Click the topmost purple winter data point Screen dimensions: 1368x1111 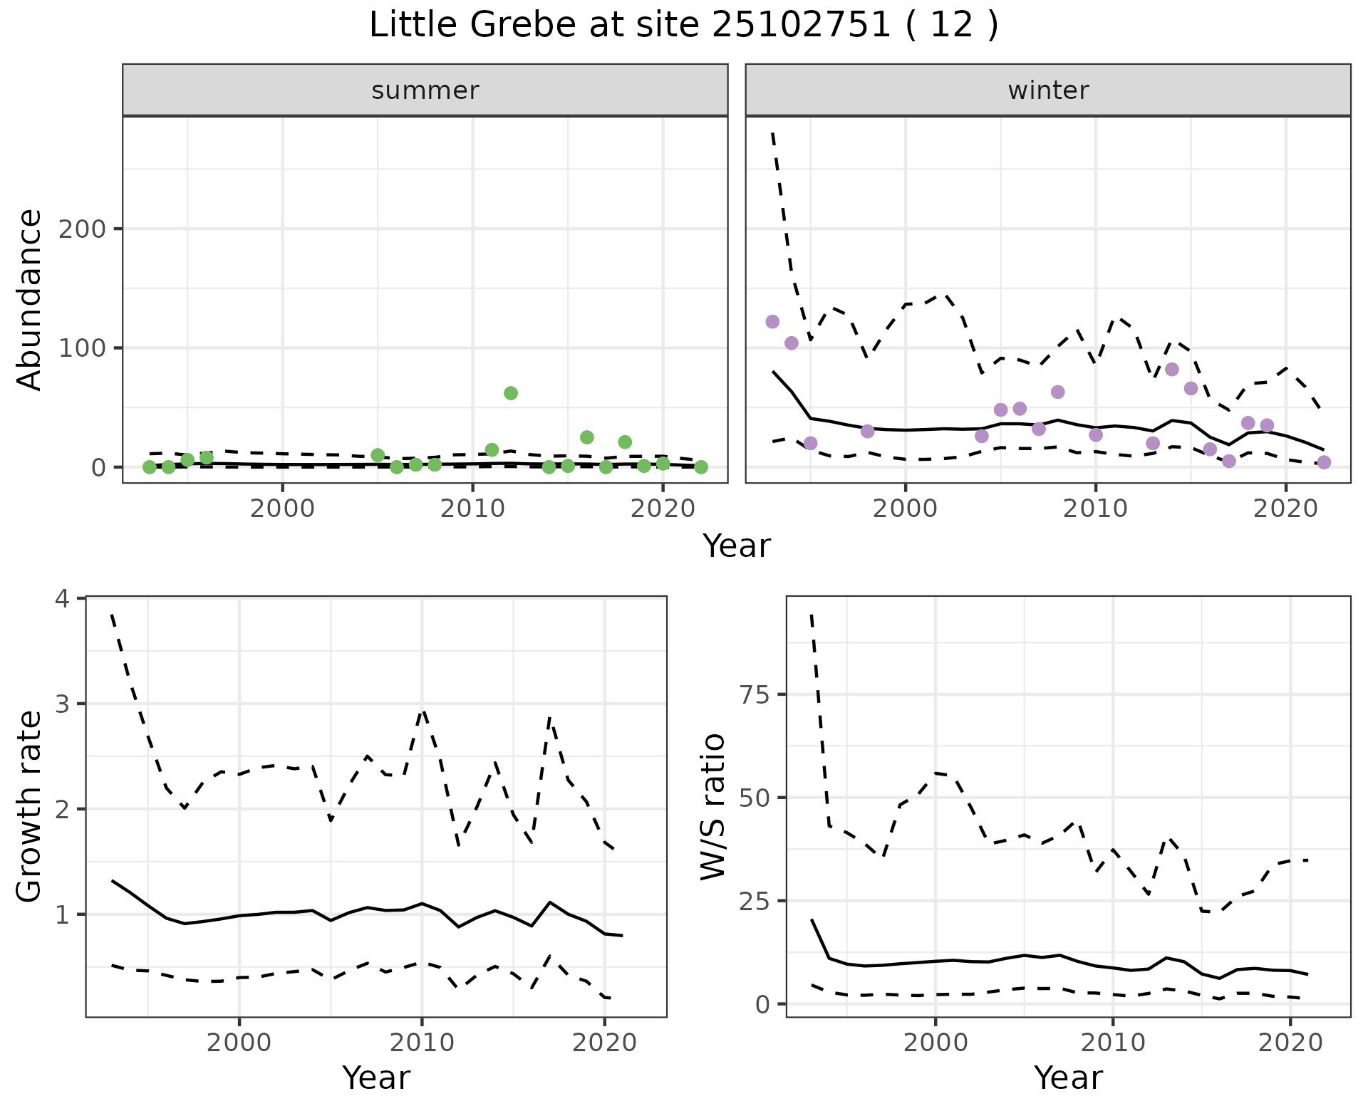(x=772, y=322)
